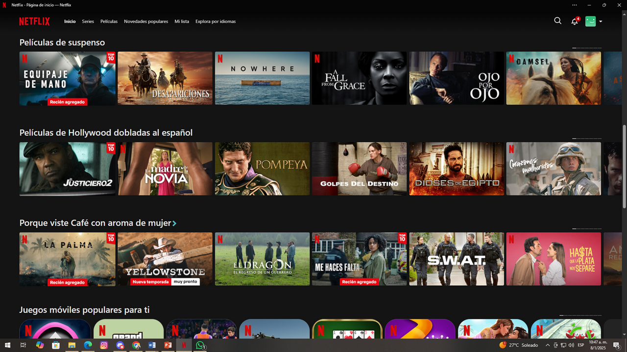
Task: Click 'Recién agregado' badge on La Palma
Action: [68, 283]
